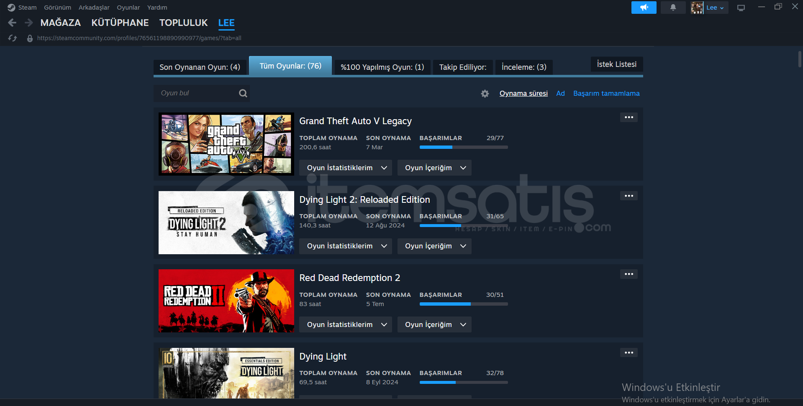The height and width of the screenshot is (406, 803).
Task: Open the Görünüm menu
Action: click(58, 8)
